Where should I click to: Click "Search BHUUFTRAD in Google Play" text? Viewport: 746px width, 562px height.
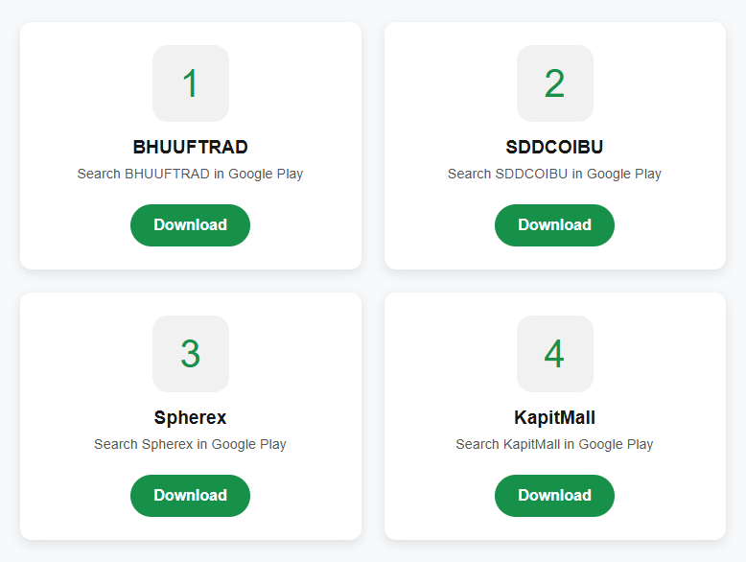[x=190, y=174]
